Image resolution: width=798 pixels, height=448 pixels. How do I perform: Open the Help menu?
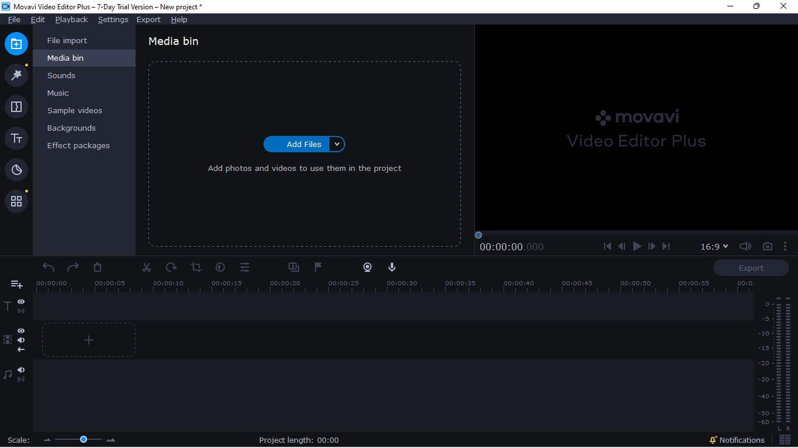(179, 19)
